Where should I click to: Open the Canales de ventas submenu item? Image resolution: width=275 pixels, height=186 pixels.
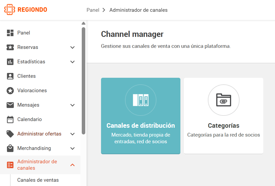tap(38, 180)
